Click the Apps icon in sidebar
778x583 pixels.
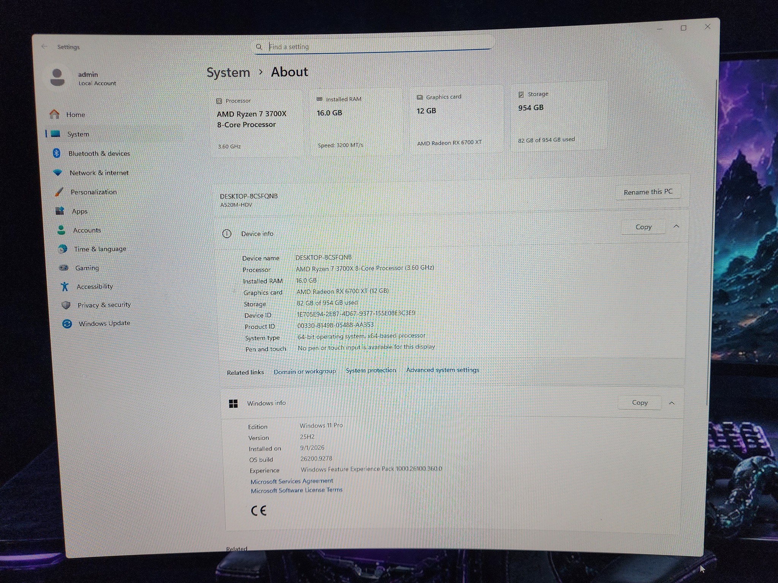tap(60, 211)
